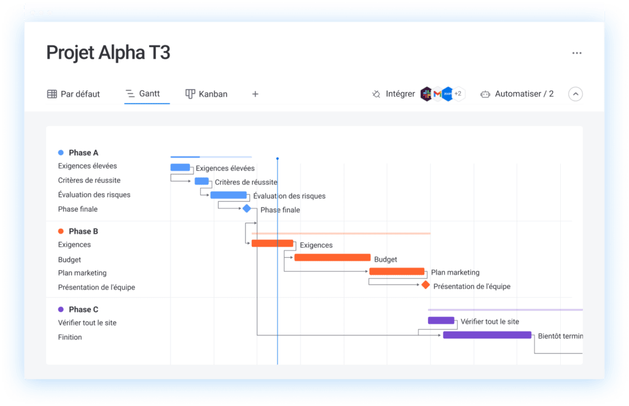The height and width of the screenshot is (406, 629).
Task: Select the purple Vérifier tout le site bar
Action: pyautogui.click(x=441, y=320)
